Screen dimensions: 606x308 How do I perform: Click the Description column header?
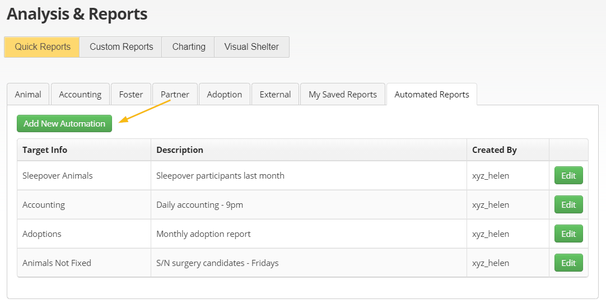(180, 150)
